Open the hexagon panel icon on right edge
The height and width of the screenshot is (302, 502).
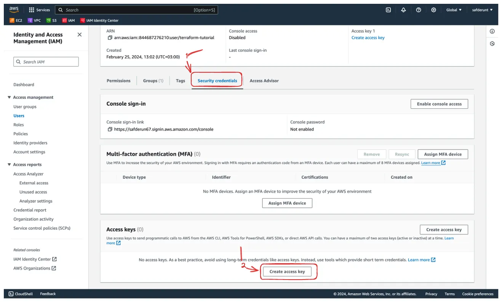click(x=492, y=44)
